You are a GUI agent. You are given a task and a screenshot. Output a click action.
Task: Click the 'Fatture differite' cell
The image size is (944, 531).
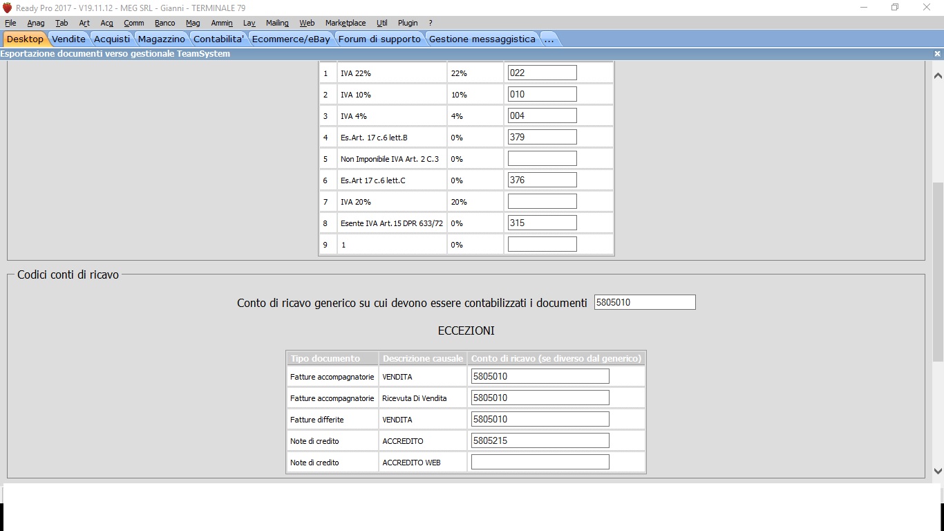tap(332, 420)
